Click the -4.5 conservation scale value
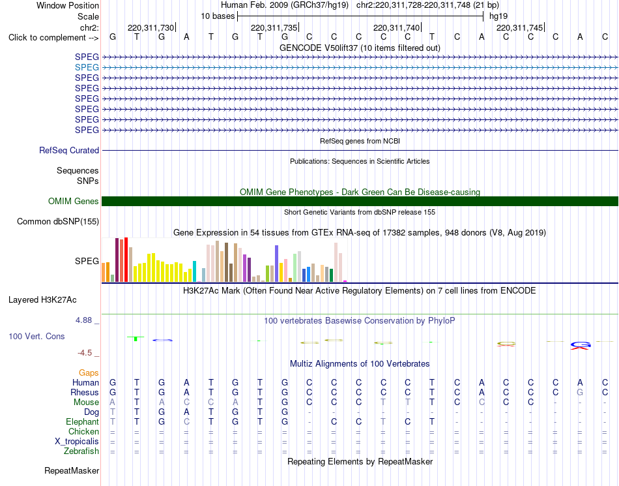 [85, 352]
